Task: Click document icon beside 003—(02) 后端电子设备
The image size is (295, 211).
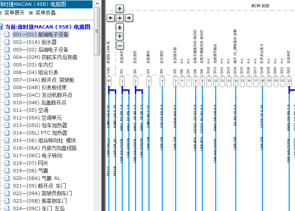Action: (7, 50)
